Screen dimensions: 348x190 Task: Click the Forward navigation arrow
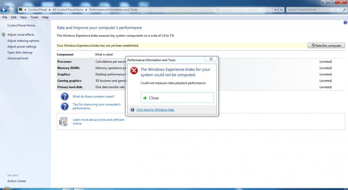(11, 10)
